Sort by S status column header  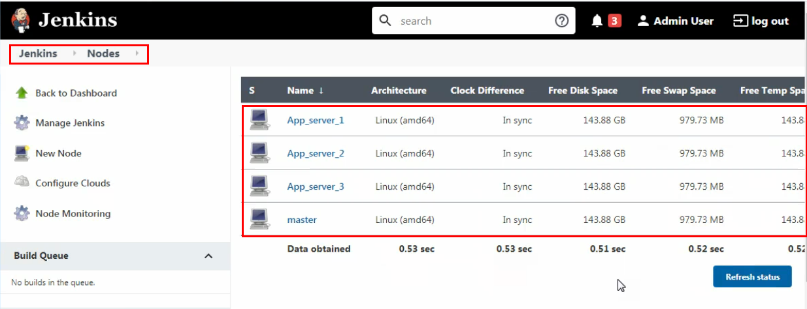[252, 91]
